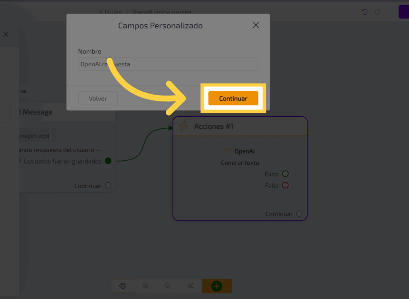Click the sparkle auto-arrange icon
Viewport: 409px width, 299px height.
click(191, 286)
